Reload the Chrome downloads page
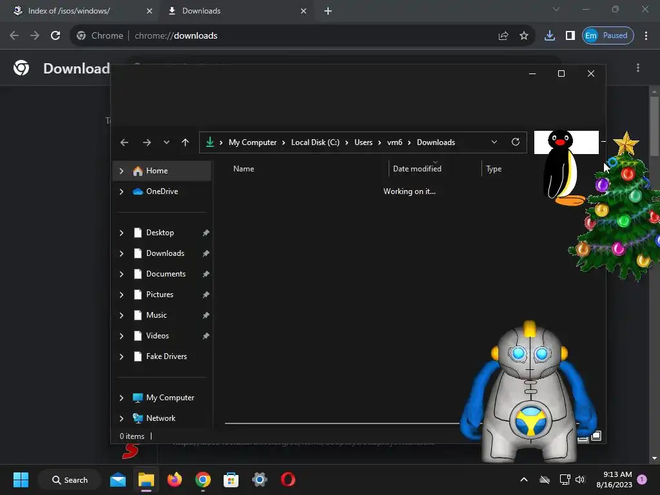 point(55,35)
